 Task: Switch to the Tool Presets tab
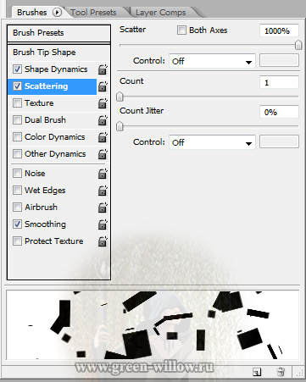coord(93,13)
